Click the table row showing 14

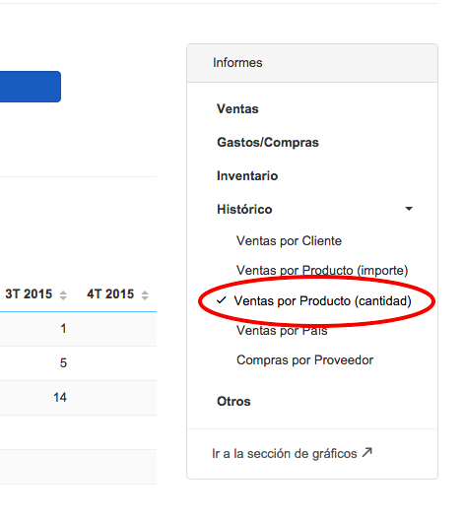(x=78, y=398)
